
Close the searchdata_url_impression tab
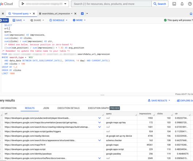tap(75, 13)
